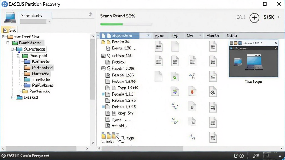Click text document icon in Vime column, Pretinx 84 row
The image size is (285, 160).
[x=158, y=46]
